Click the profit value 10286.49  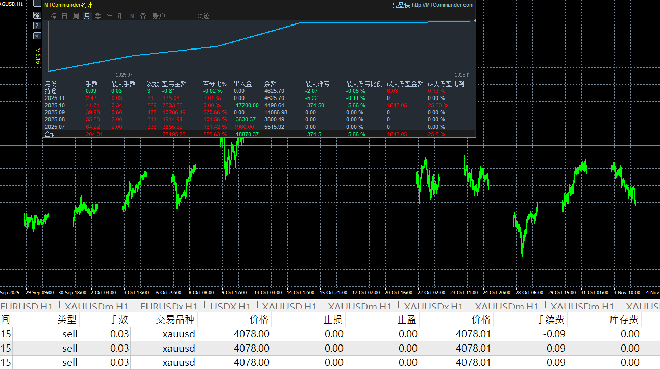174,112
